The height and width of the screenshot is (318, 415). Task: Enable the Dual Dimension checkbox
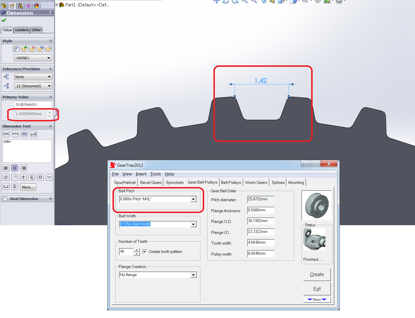click(x=5, y=199)
